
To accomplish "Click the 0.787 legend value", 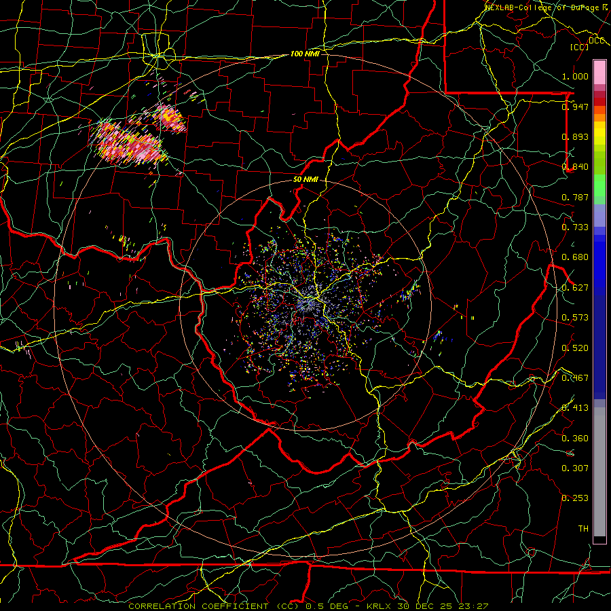I will click(575, 197).
